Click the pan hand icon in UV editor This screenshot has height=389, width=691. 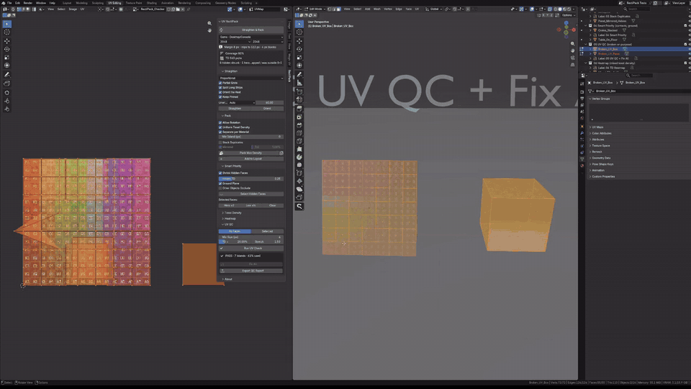click(209, 30)
